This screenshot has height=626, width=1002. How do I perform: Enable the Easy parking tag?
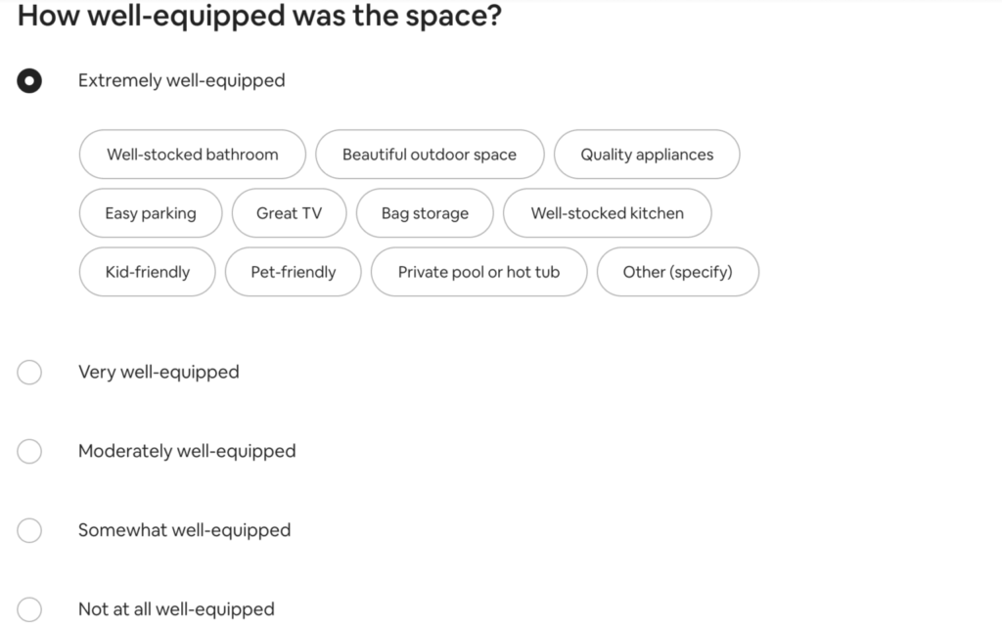pos(150,212)
